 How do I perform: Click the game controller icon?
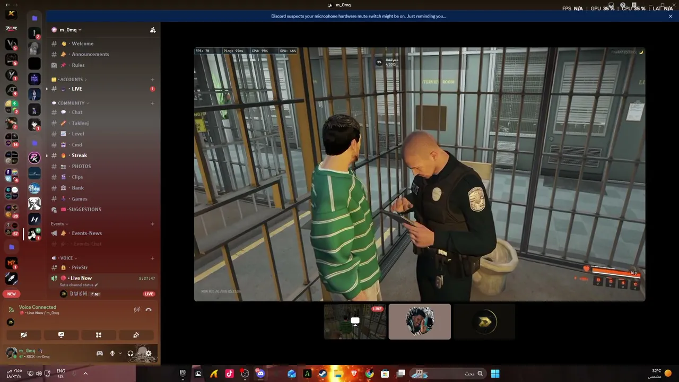coord(99,353)
